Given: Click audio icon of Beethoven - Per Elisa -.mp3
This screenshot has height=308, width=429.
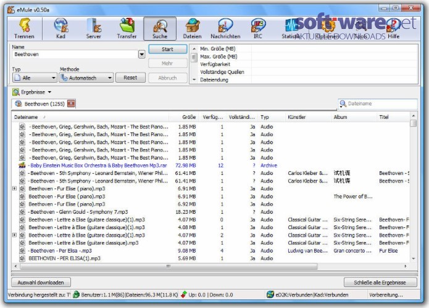Looking at the screenshot, I should pos(22,251).
